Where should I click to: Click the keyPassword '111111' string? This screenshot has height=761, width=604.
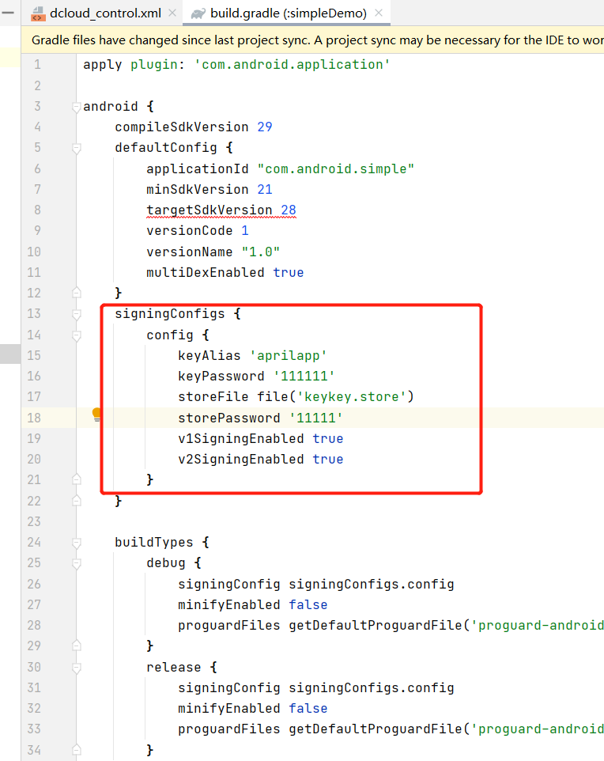pyautogui.click(x=304, y=376)
